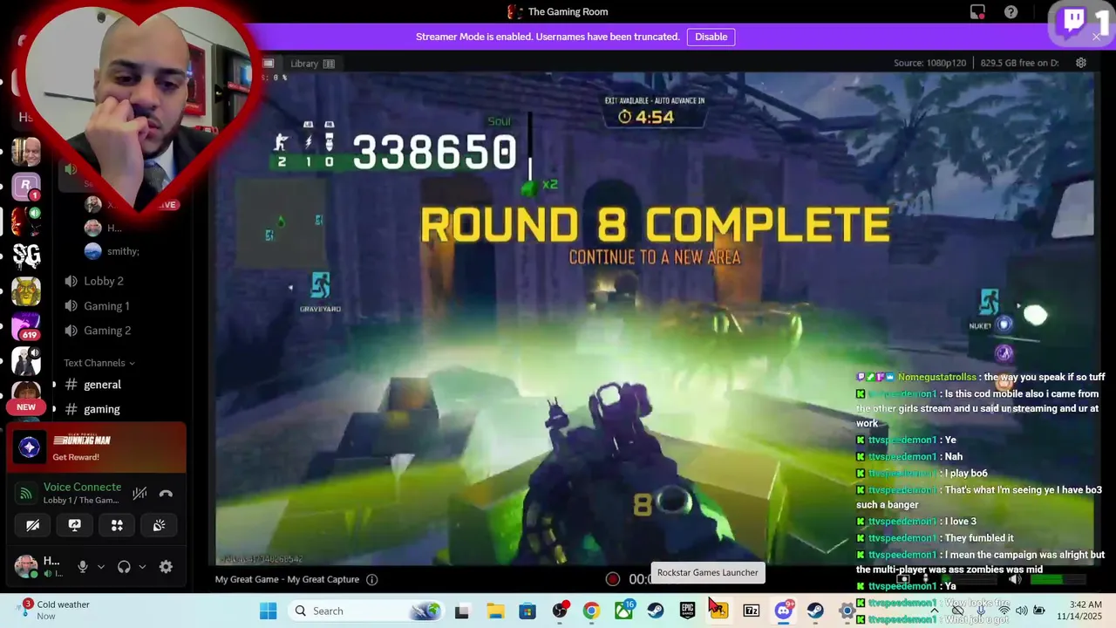The width and height of the screenshot is (1116, 628).
Task: Open the purple R server icon
Action: point(25,185)
